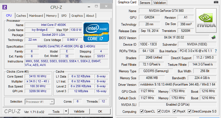Click the Pixel Fillrate value 72.1 GPixel/s
This screenshot has width=221, height=118.
[151, 64]
